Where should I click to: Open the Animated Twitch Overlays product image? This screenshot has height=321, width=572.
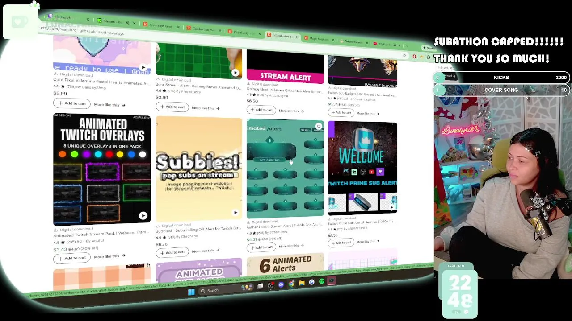point(102,169)
